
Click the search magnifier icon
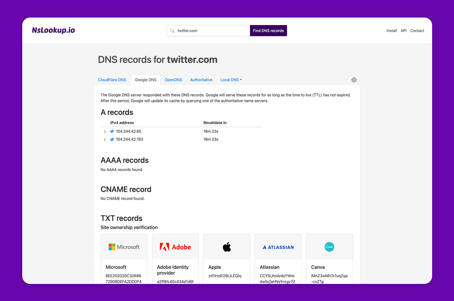[x=172, y=31]
